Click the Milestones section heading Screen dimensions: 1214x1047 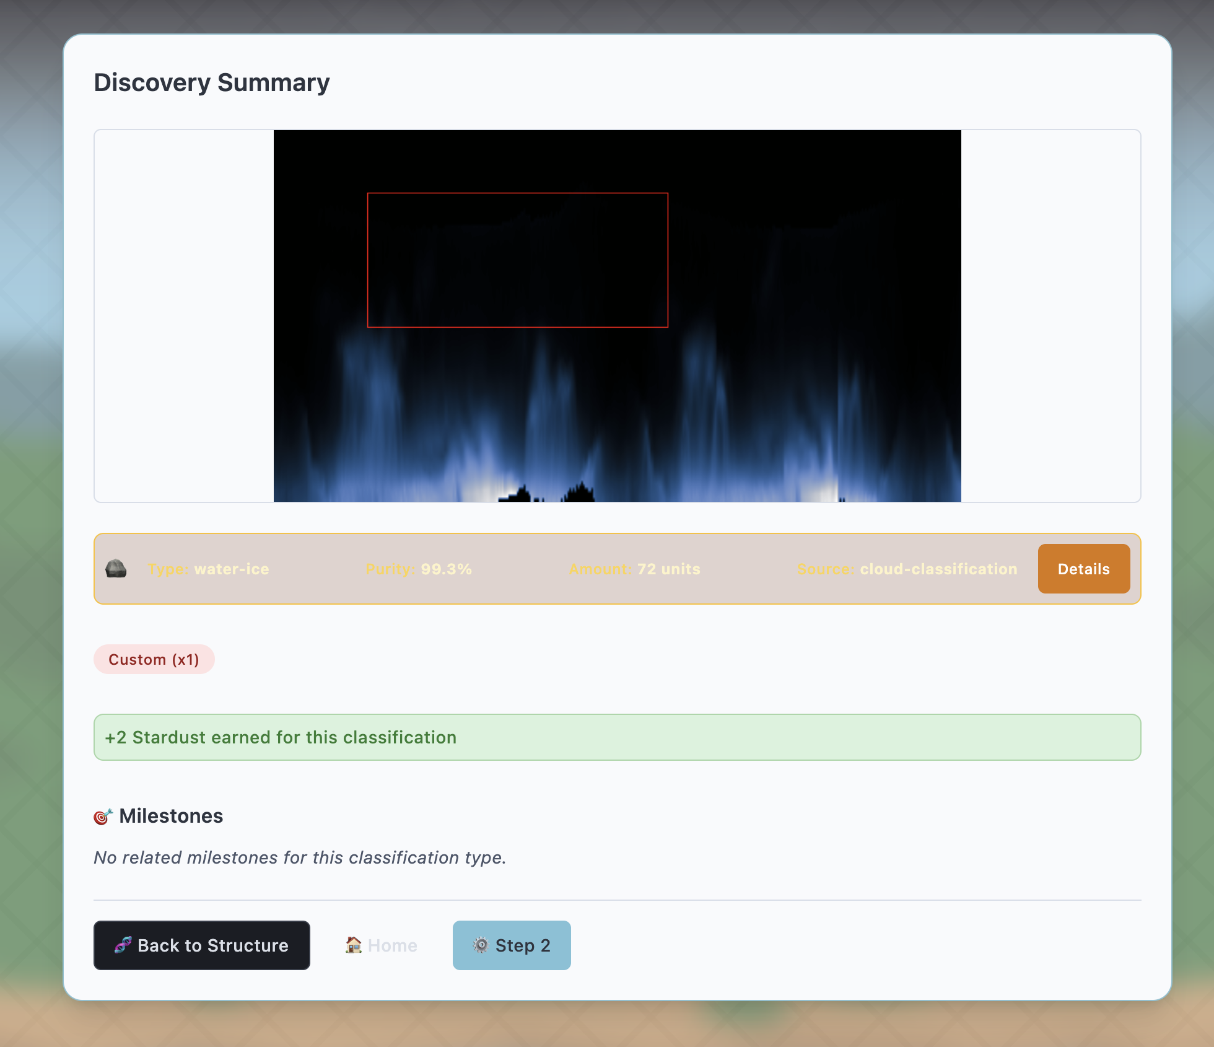(x=171, y=816)
